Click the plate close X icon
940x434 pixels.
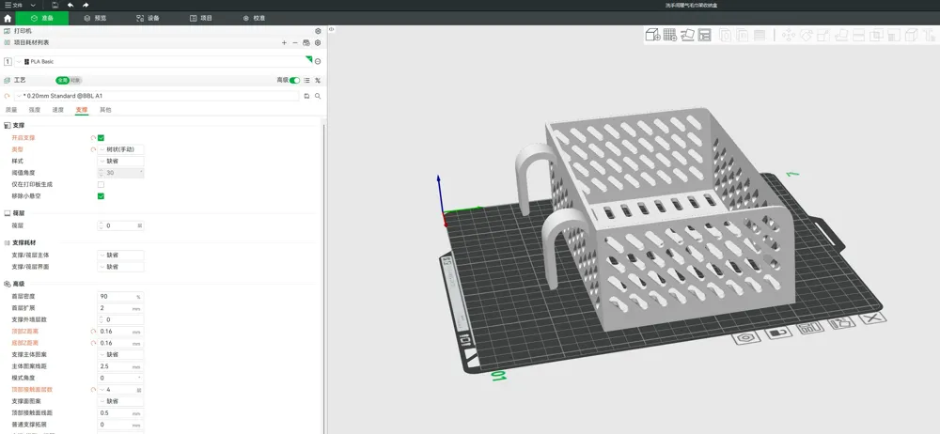point(872,318)
